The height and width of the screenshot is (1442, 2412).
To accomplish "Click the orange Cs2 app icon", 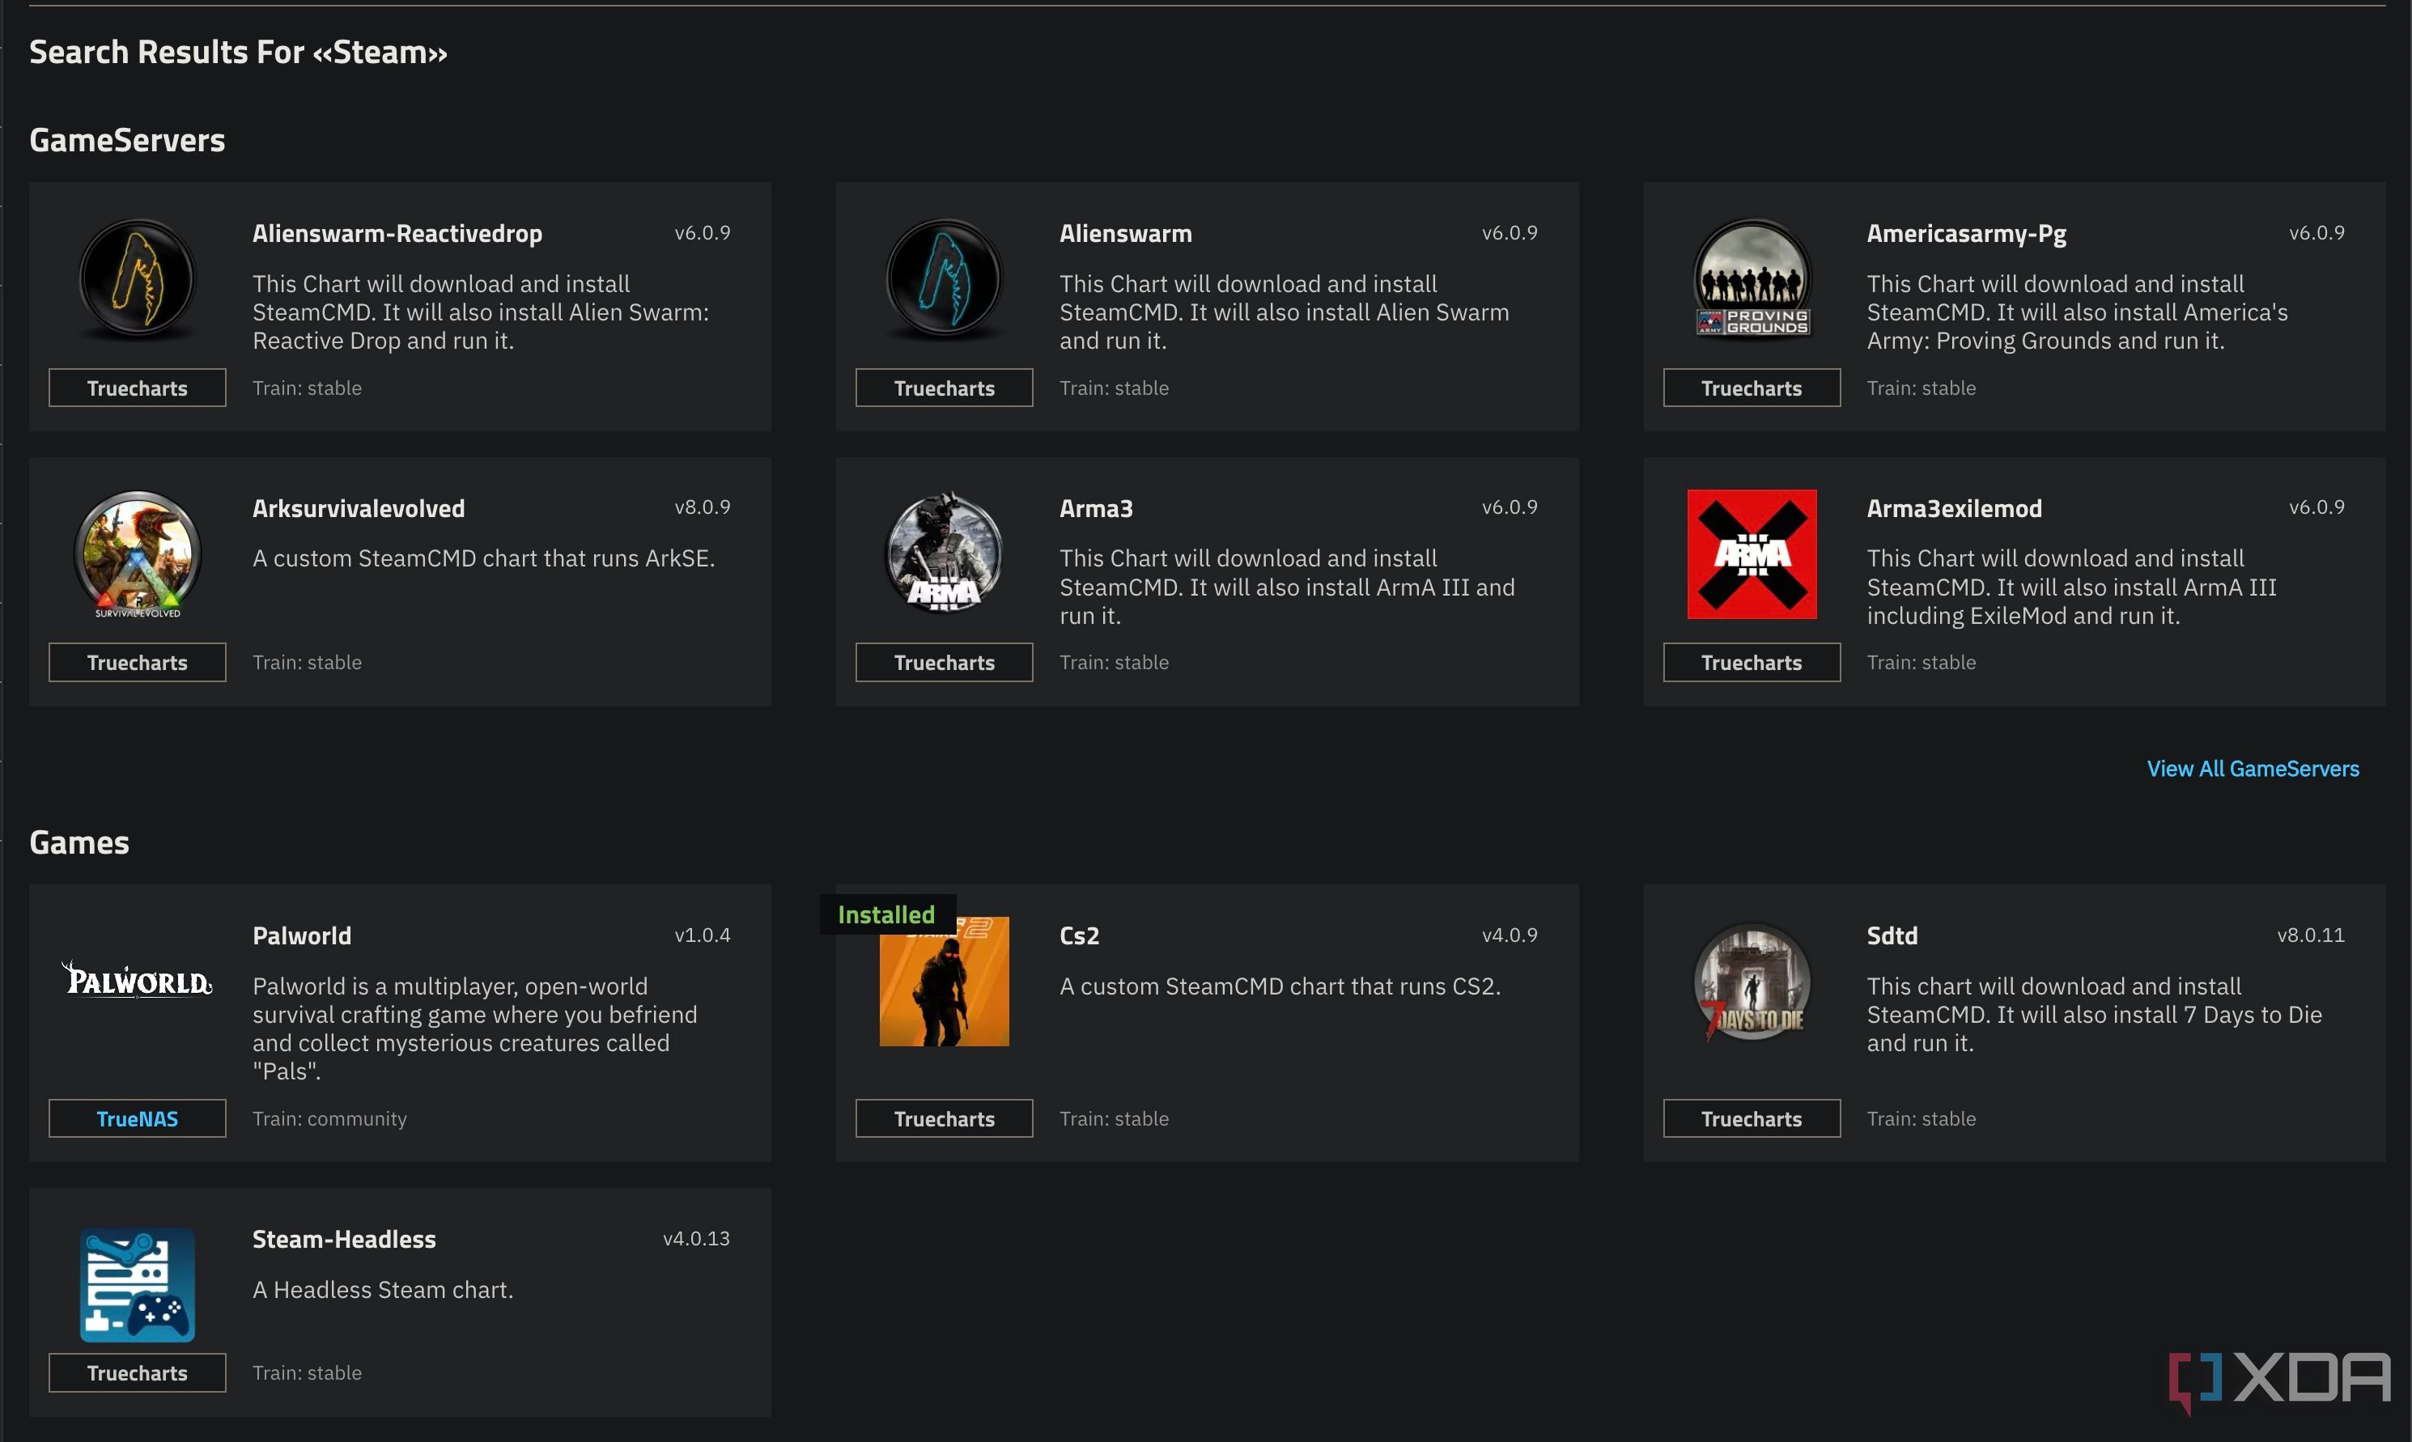I will tap(944, 982).
